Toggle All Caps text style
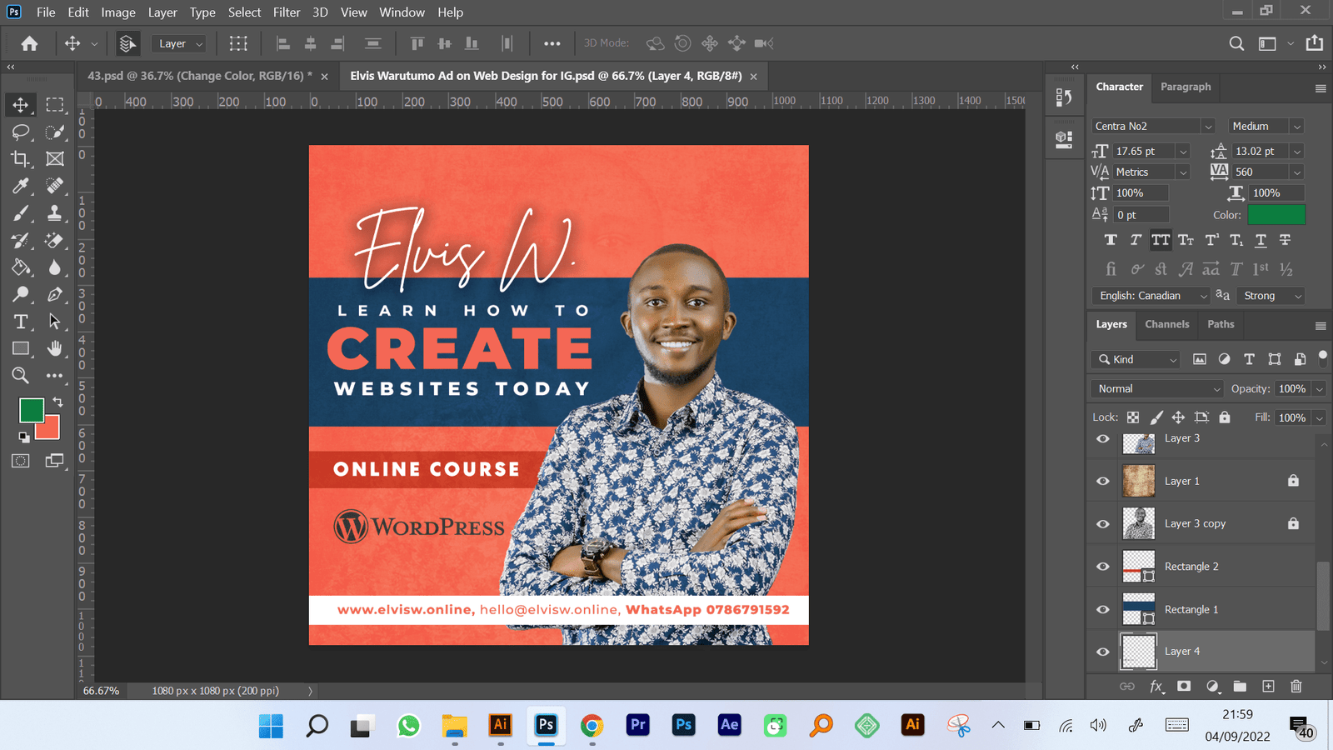Image resolution: width=1333 pixels, height=750 pixels. (1160, 240)
